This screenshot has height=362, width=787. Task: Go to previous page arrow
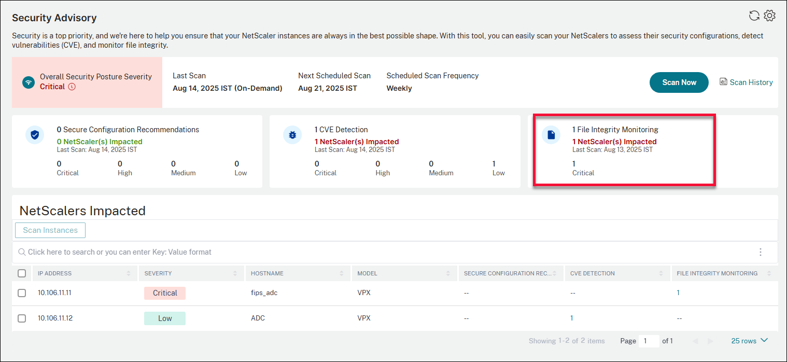tap(695, 341)
